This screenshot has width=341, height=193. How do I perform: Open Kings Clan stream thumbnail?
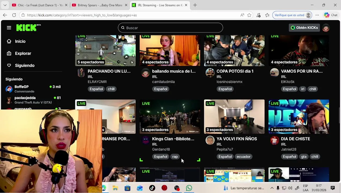[170, 117]
